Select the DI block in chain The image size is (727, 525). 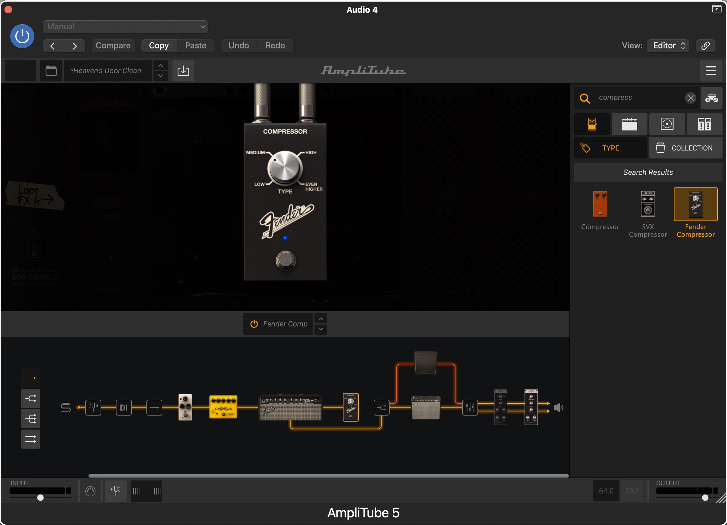coord(124,408)
